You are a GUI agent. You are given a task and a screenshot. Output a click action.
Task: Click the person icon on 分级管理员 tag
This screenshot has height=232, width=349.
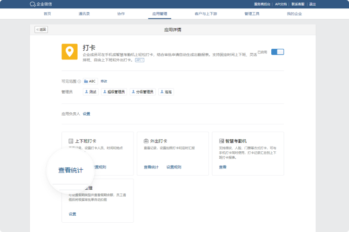[x=133, y=92]
